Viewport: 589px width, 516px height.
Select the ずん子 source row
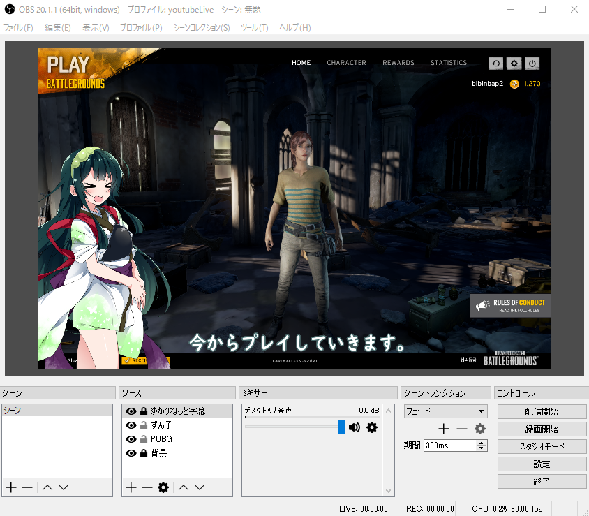coord(177,425)
